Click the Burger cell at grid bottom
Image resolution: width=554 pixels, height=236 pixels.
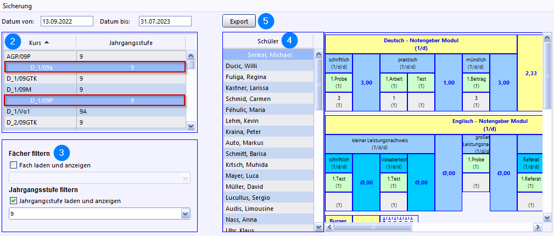pyautogui.click(x=338, y=219)
